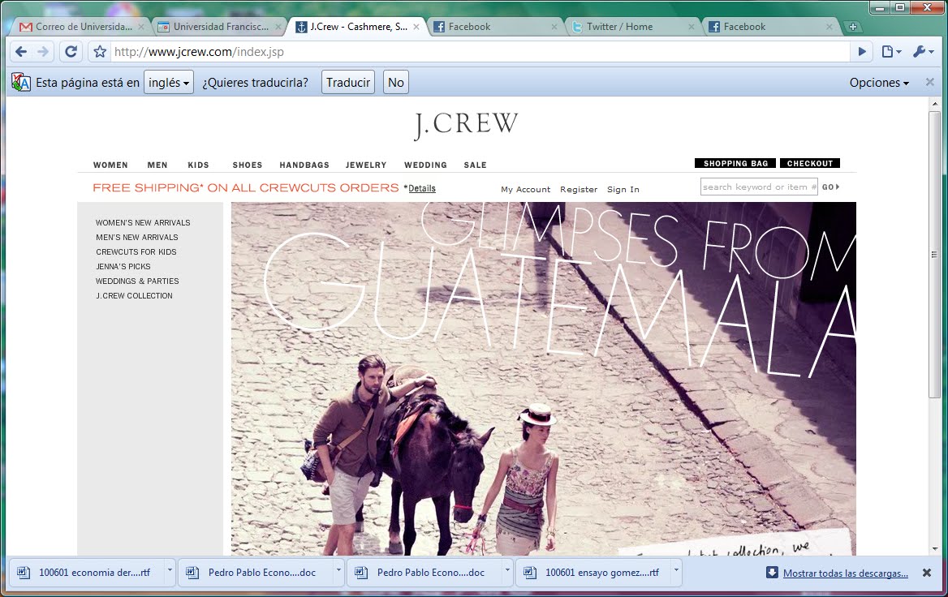The image size is (948, 597).
Task: Click the download arrow icon near Mostrar
Action: click(772, 572)
